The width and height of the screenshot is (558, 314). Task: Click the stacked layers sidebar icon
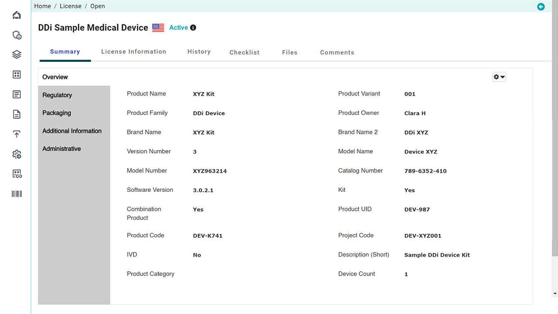(17, 55)
